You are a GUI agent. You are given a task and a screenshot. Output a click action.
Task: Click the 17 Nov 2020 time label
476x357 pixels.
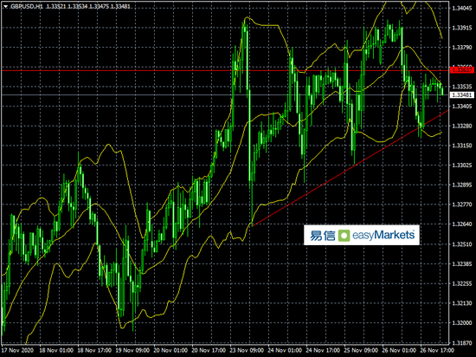[x=17, y=350]
